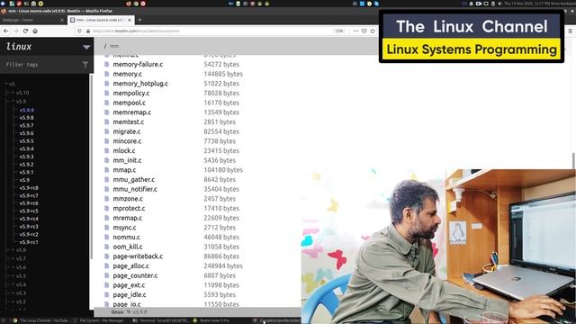Click the file icon beside msync.c

107,228
